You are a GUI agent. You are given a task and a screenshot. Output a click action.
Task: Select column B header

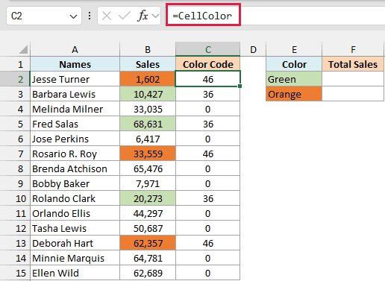(x=148, y=49)
